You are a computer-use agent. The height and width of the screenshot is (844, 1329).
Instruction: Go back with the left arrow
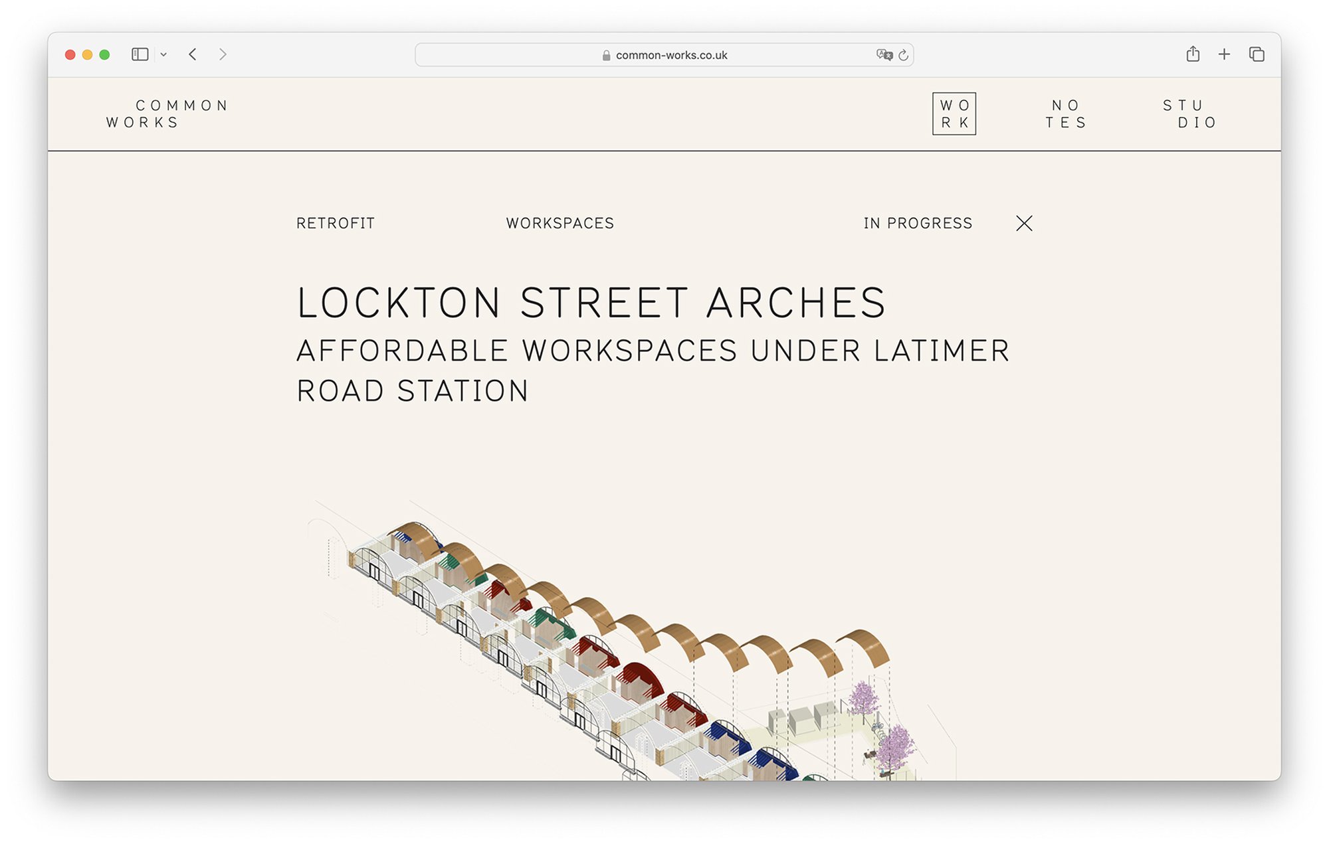coord(193,54)
